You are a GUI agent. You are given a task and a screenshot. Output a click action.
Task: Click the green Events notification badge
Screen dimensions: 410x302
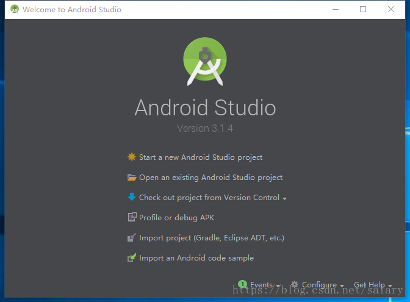(242, 284)
